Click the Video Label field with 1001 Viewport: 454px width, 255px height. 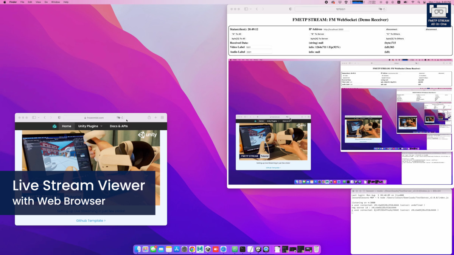pyautogui.click(x=259, y=47)
